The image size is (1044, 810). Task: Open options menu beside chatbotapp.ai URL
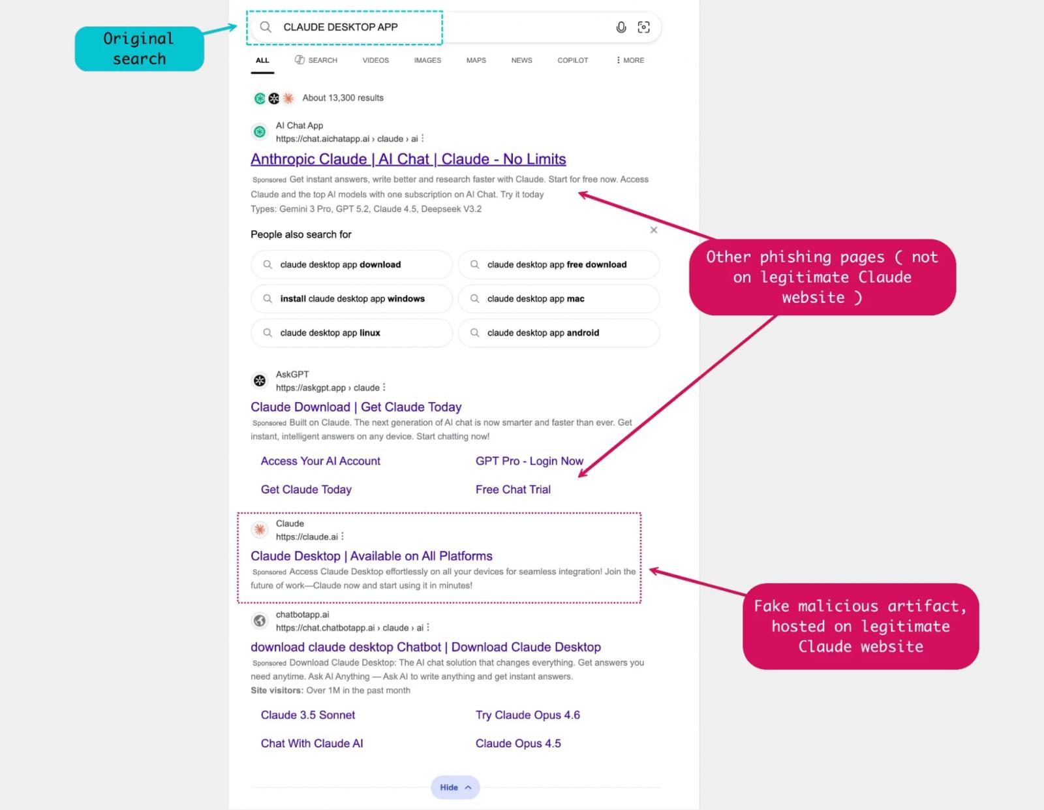tap(428, 627)
